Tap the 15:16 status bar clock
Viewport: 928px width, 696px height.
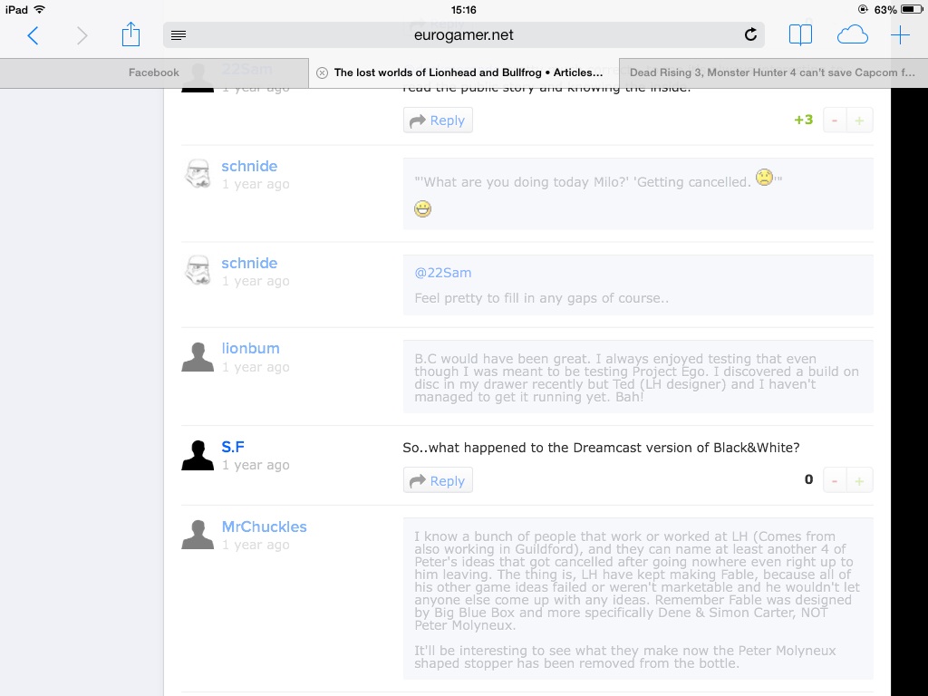(x=463, y=9)
